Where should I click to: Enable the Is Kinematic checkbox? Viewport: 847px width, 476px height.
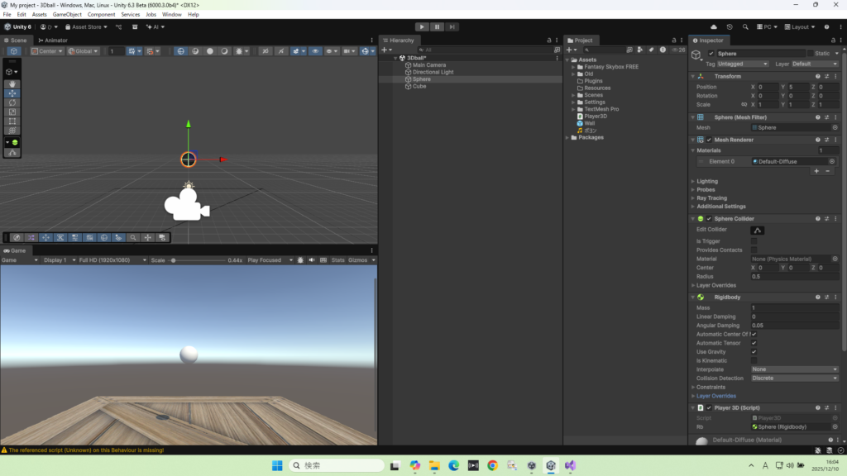(x=754, y=361)
